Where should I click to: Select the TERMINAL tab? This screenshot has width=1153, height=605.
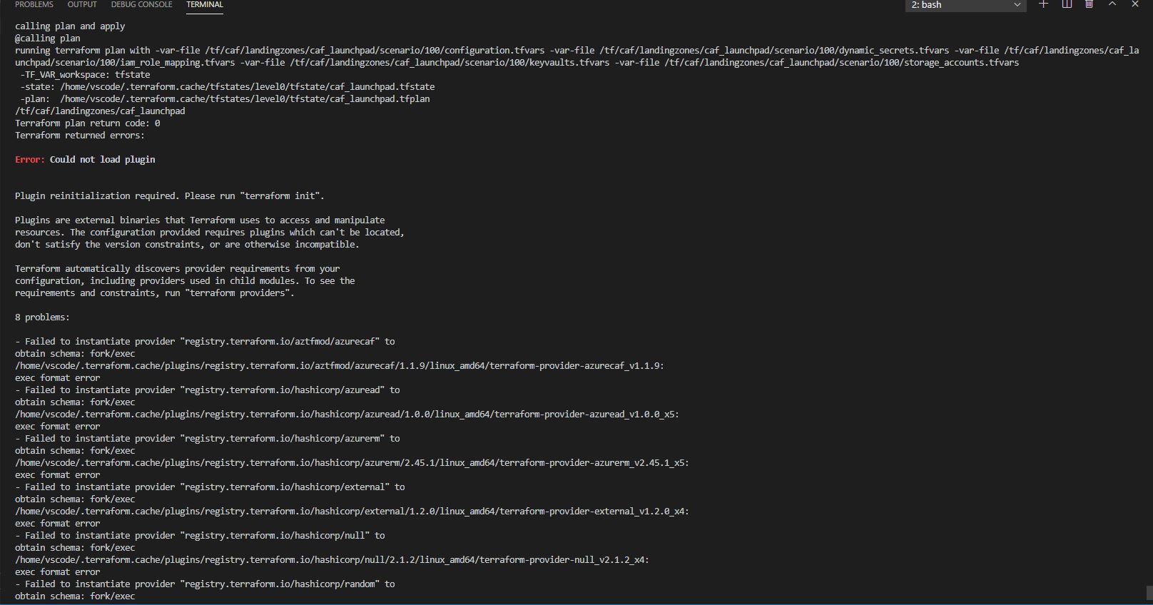point(204,4)
